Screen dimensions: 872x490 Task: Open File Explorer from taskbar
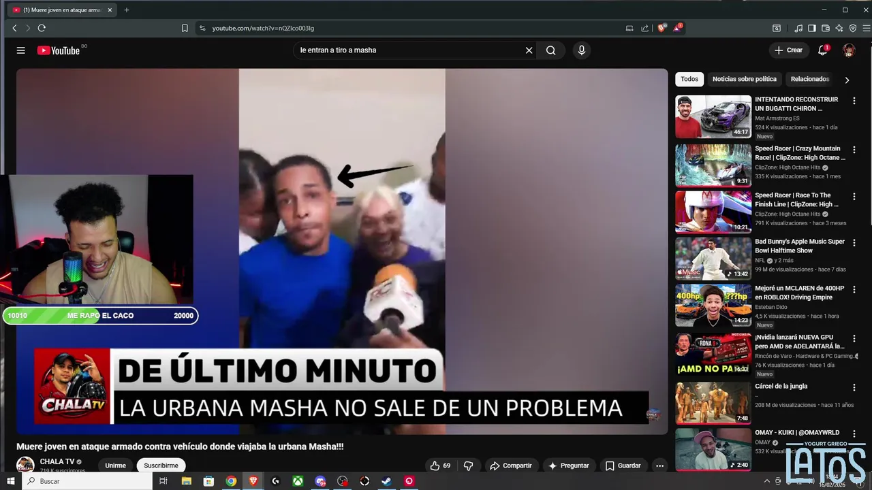pos(186,481)
